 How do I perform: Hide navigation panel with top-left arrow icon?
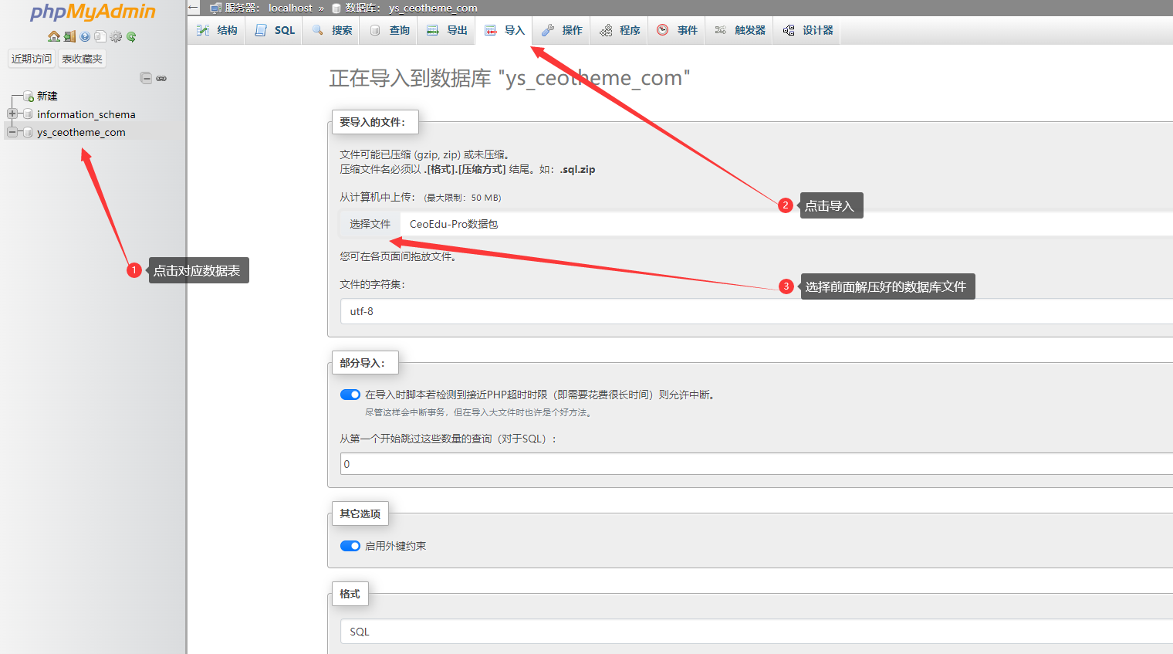194,8
